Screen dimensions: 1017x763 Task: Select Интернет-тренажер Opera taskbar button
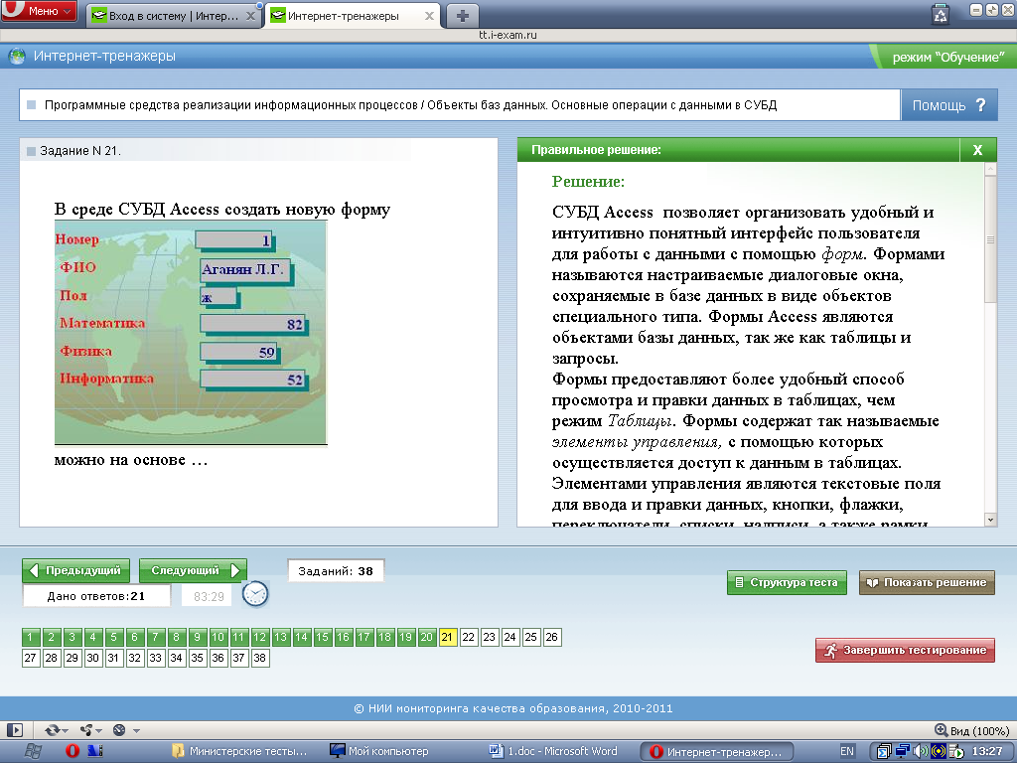(x=717, y=752)
